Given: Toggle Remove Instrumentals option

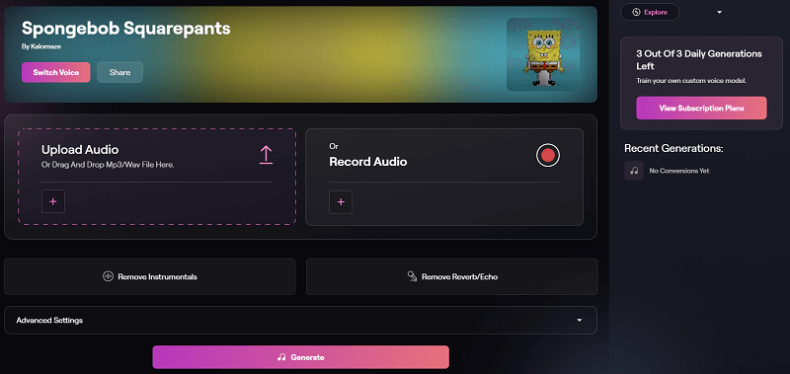Looking at the screenshot, I should (x=150, y=276).
